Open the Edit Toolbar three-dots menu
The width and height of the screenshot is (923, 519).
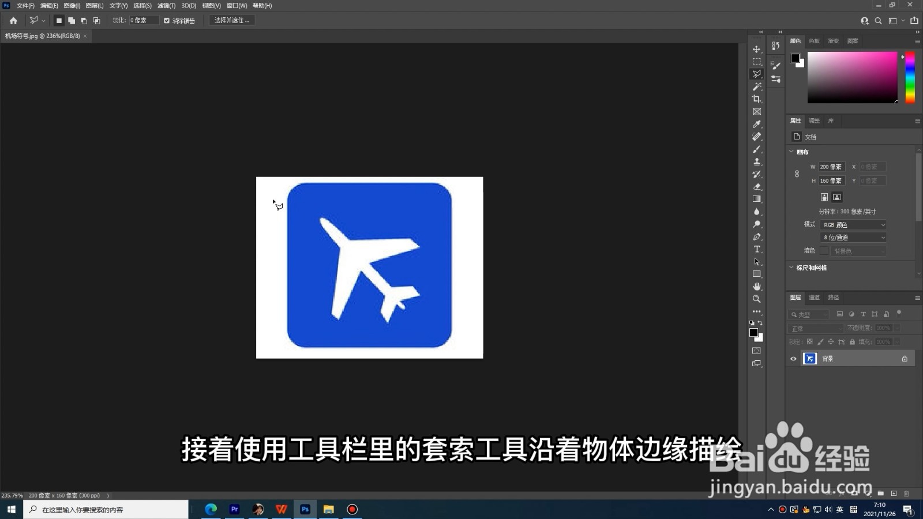point(756,311)
